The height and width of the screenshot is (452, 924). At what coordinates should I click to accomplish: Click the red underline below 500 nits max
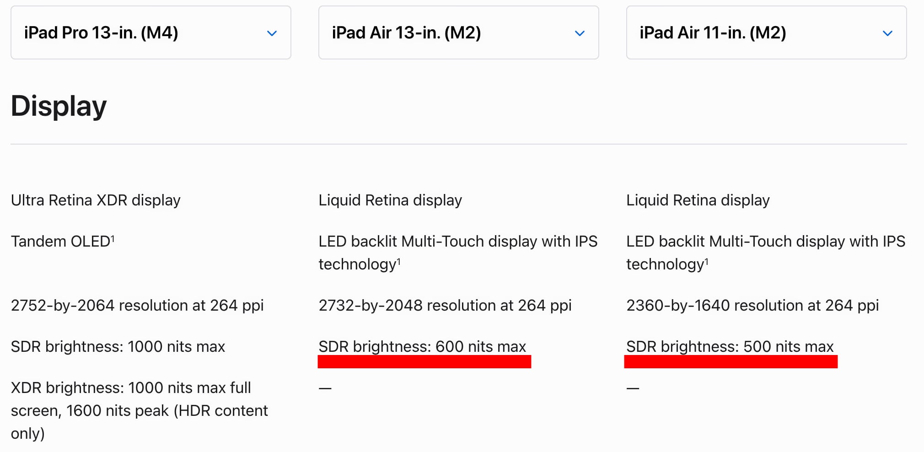click(731, 362)
